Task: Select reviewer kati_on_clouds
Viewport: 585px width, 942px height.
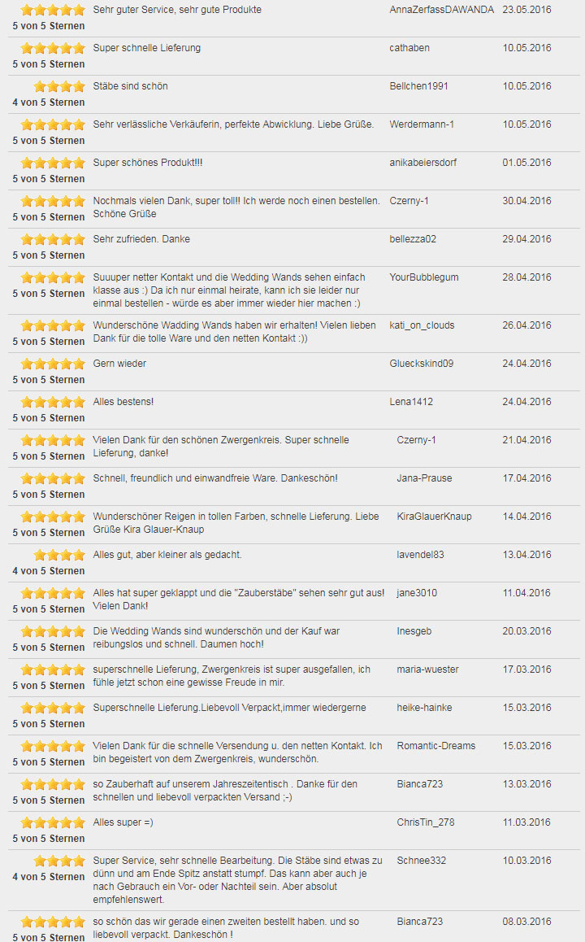Action: coord(422,325)
